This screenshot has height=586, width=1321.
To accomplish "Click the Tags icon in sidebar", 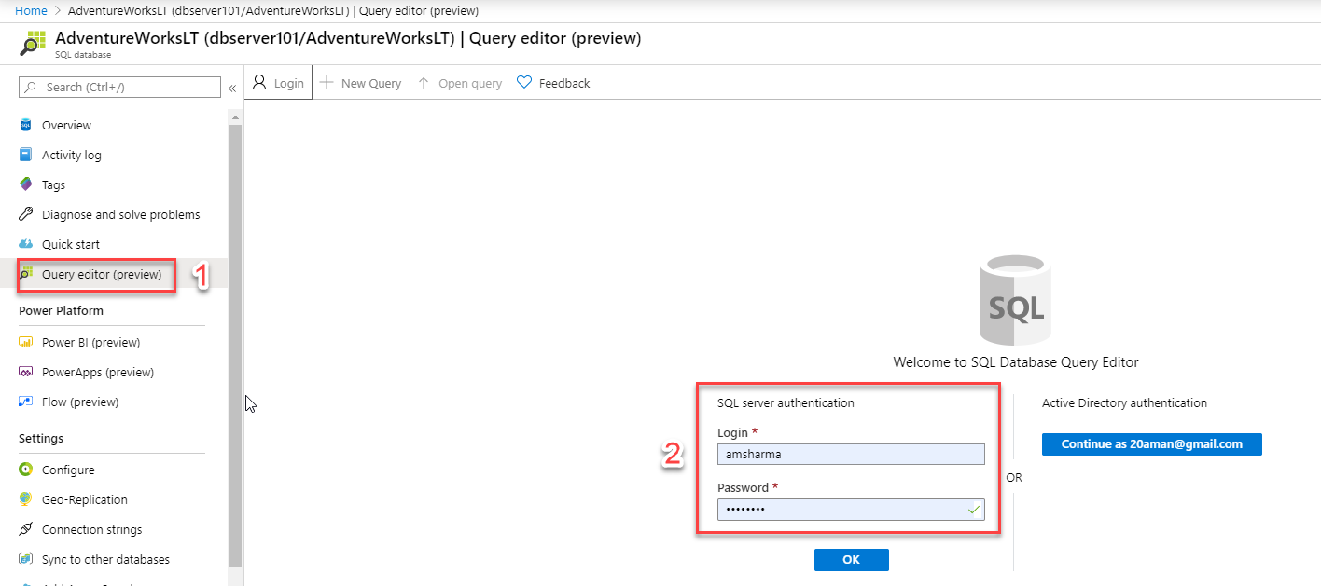I will point(25,184).
